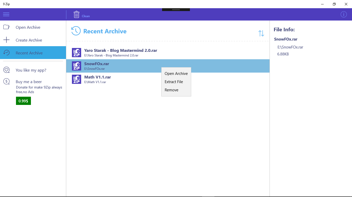
Task: Click the large Recent Archive header clock icon
Action: click(76, 31)
